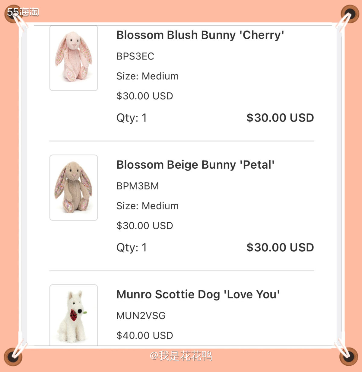This screenshot has width=362, height=372.
Task: Open the Blossom Beige Bunny 'Petal' title
Action: (x=195, y=165)
